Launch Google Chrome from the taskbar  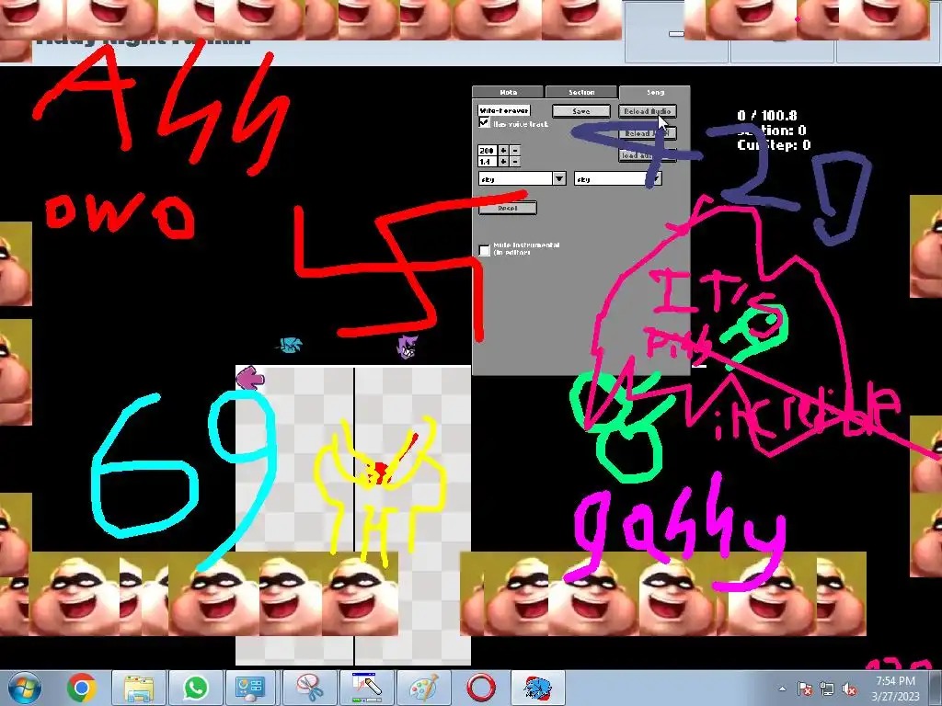pyautogui.click(x=82, y=688)
